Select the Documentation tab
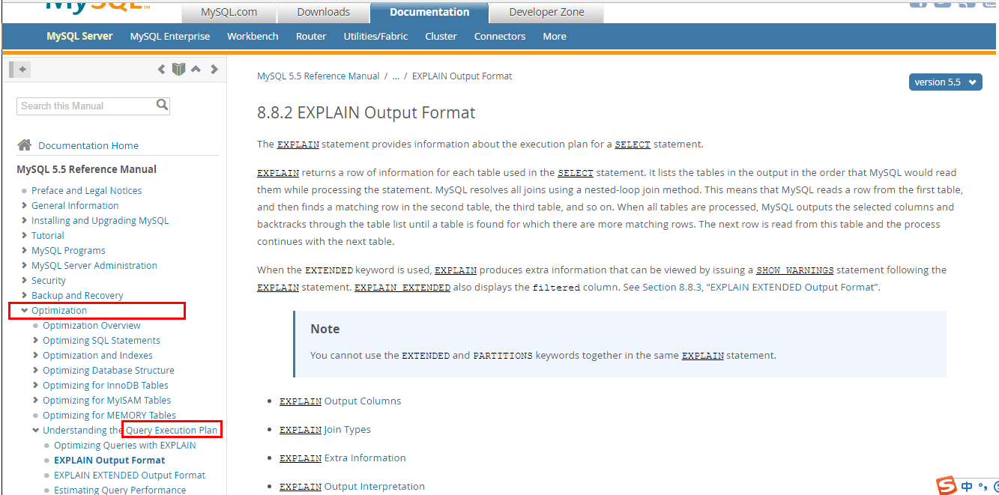The height and width of the screenshot is (495, 999). coord(429,12)
